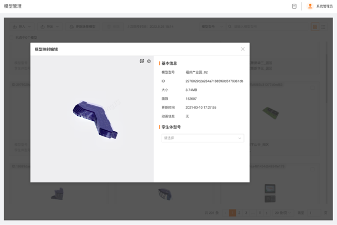Switch to grid view using the orange icon

315,27
